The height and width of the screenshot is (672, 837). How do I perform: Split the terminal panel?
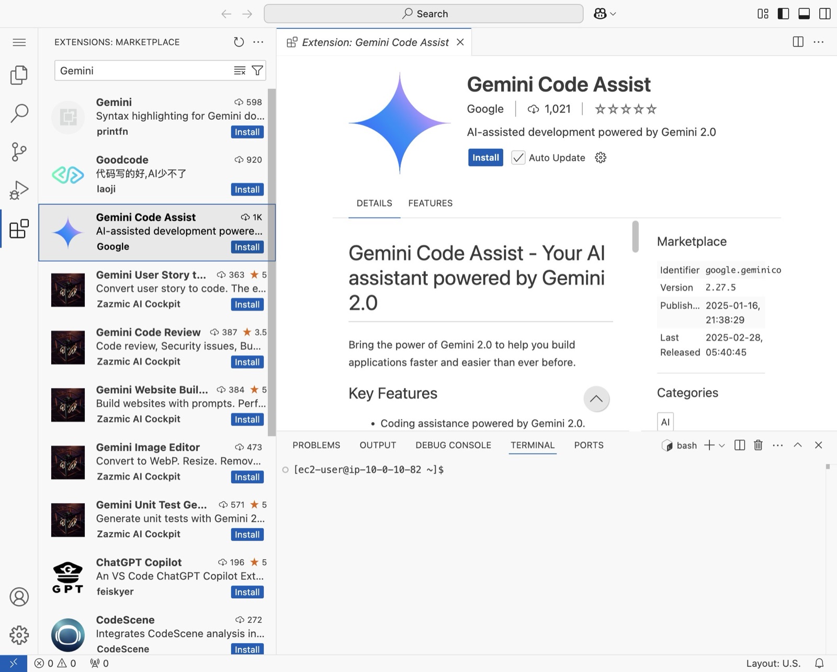pos(740,445)
